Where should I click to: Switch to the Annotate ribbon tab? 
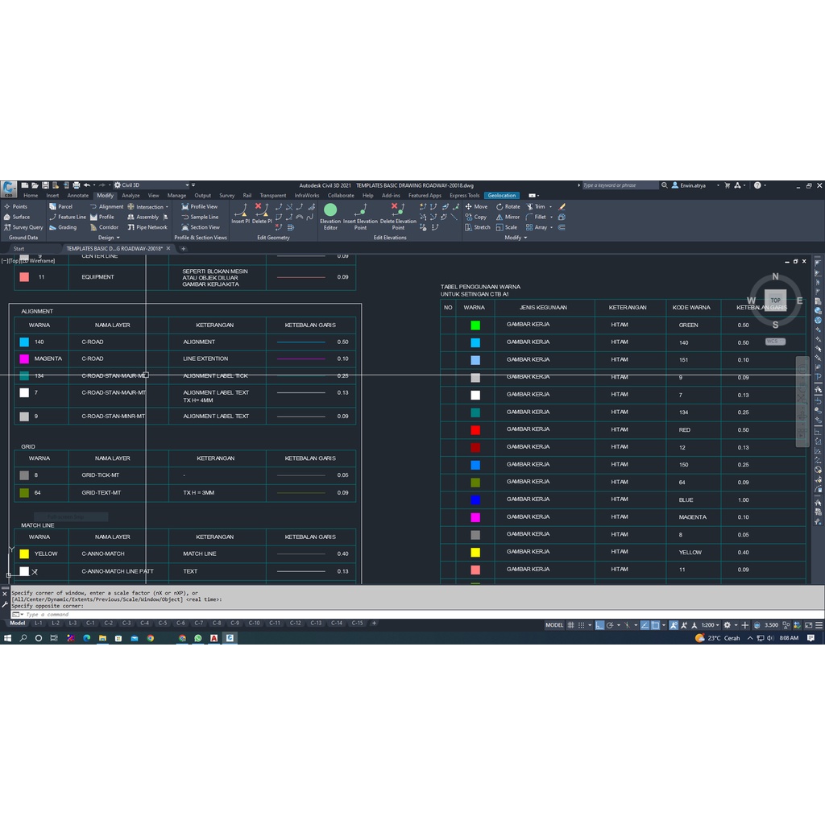tap(78, 195)
